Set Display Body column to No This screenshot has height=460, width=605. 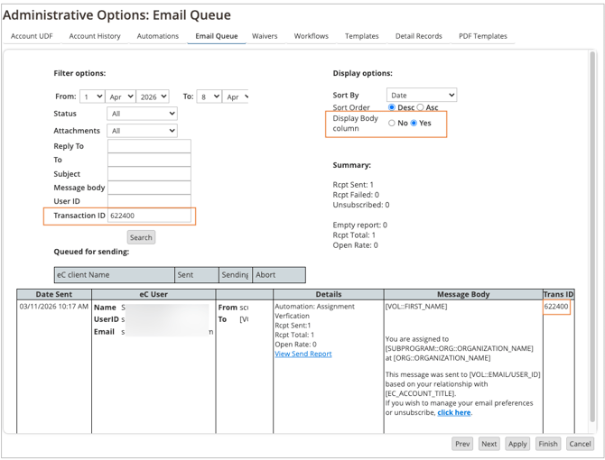pyautogui.click(x=392, y=123)
